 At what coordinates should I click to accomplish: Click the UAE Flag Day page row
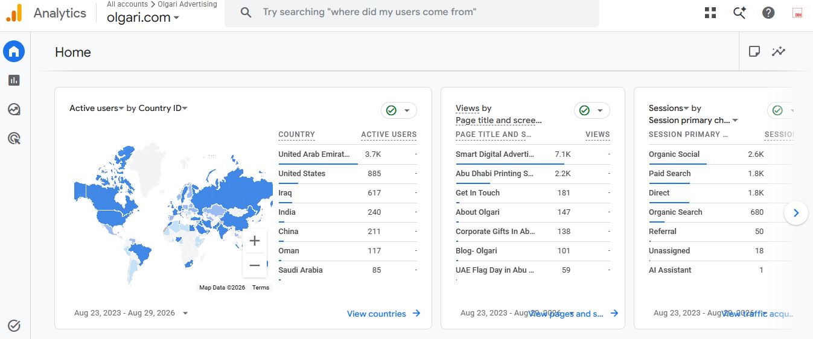coord(533,270)
